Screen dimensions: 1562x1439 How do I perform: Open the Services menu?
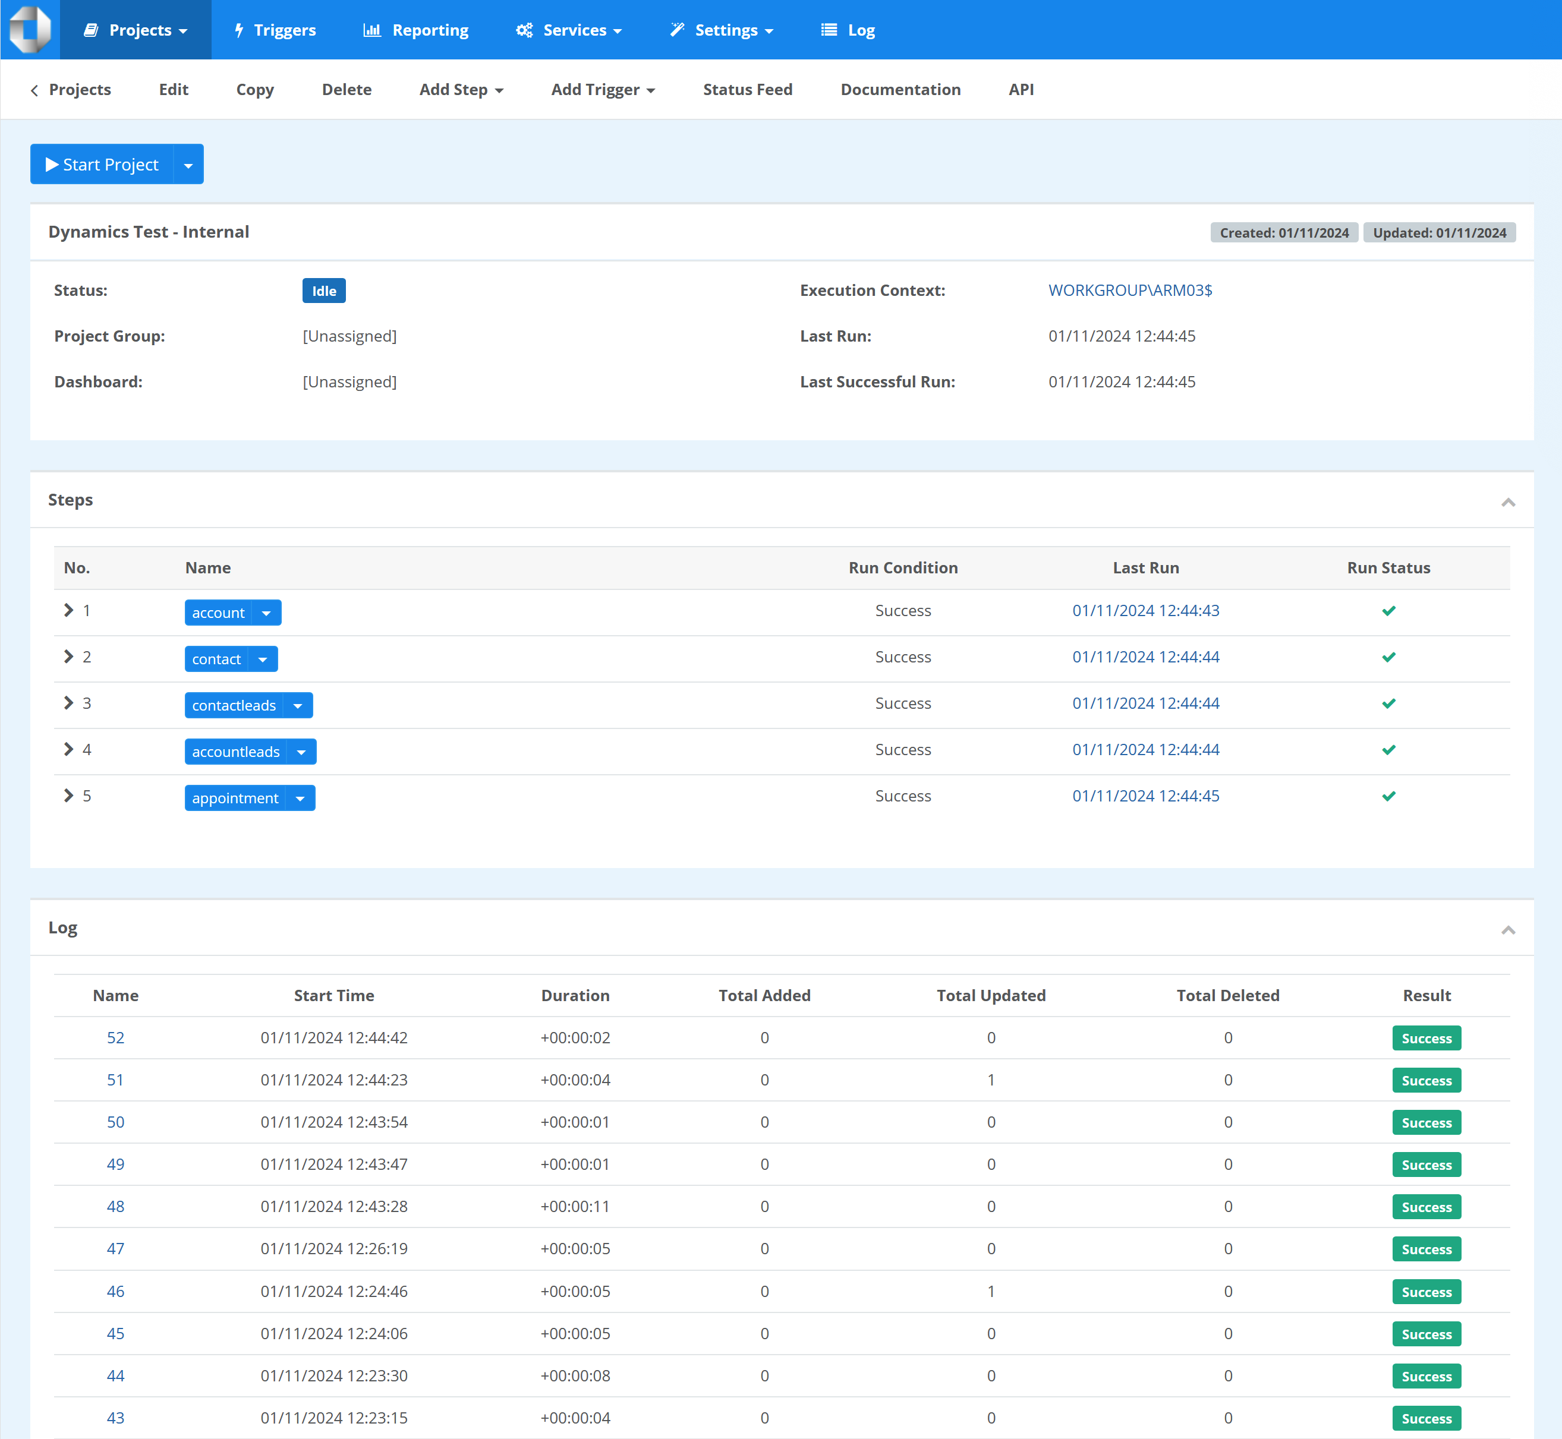(569, 30)
